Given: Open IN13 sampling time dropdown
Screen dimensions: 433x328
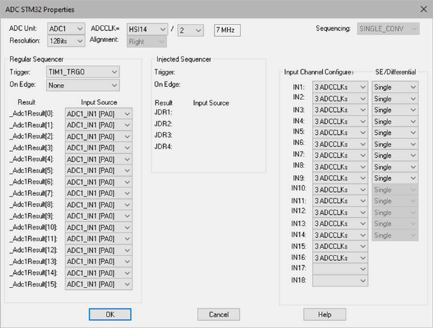Looking at the screenshot, I should (340, 224).
